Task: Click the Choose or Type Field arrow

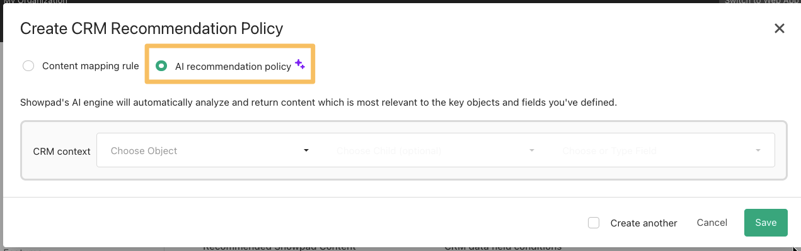Action: (x=758, y=150)
